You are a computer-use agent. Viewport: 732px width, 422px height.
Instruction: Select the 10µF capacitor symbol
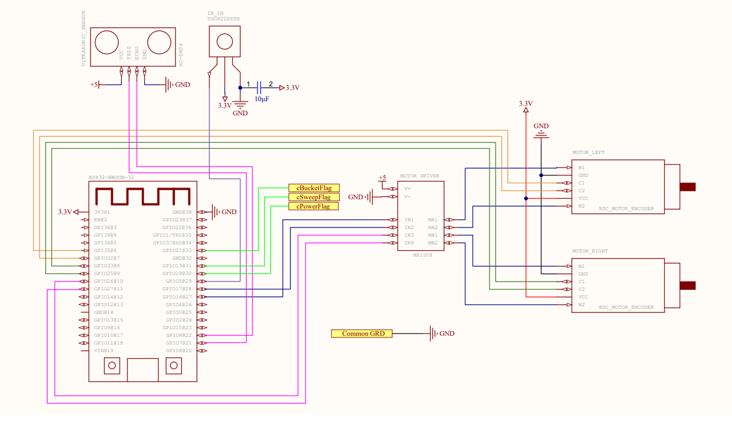[x=259, y=88]
